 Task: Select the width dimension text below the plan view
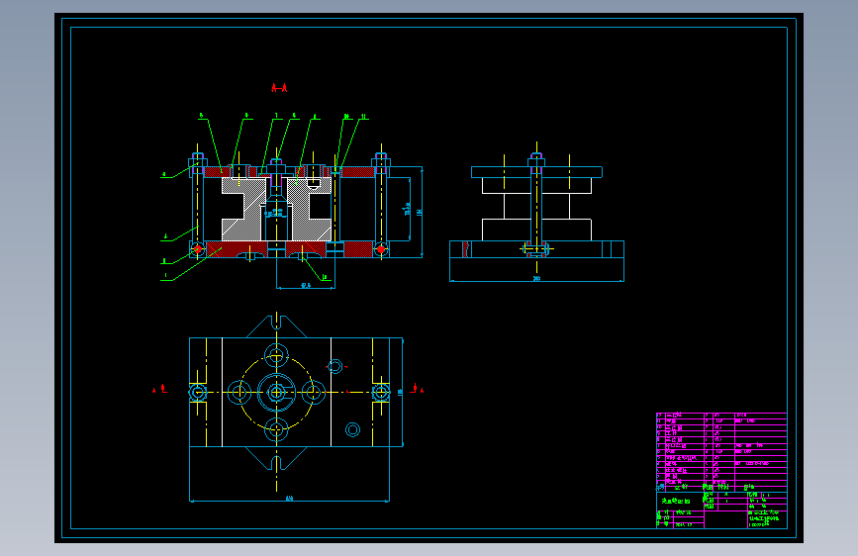coord(290,499)
